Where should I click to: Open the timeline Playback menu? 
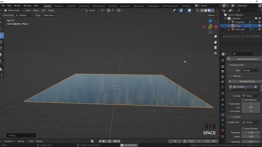coord(10,141)
